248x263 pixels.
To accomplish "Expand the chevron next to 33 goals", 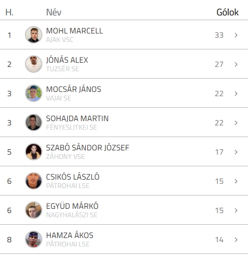I will coord(236,35).
